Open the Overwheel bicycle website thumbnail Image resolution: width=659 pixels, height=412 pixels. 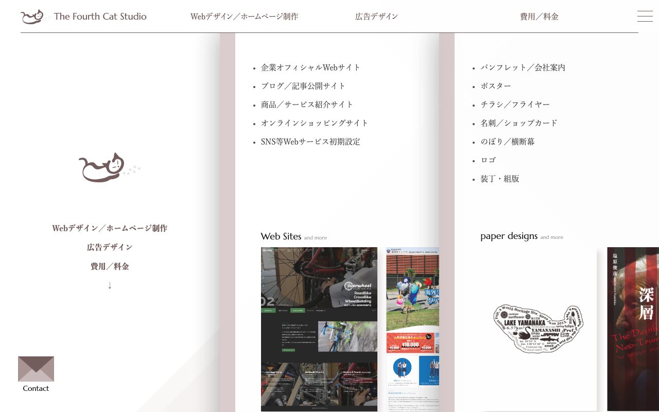point(319,330)
